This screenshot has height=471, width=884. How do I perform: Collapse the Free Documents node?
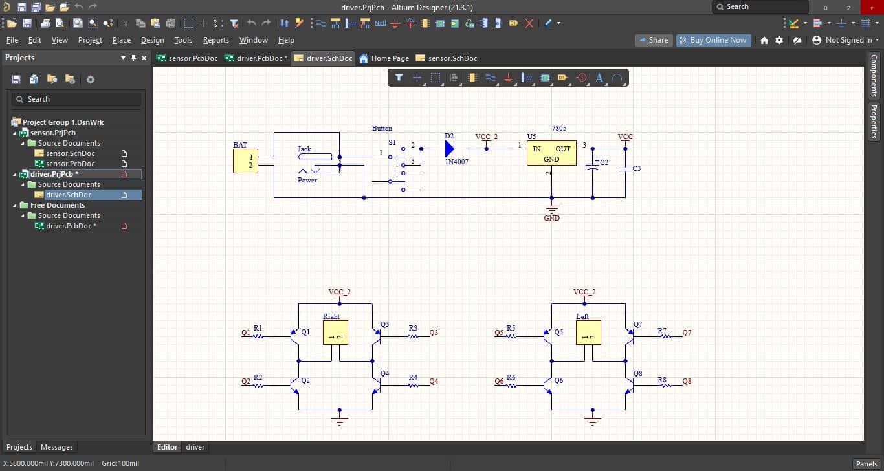pos(15,205)
